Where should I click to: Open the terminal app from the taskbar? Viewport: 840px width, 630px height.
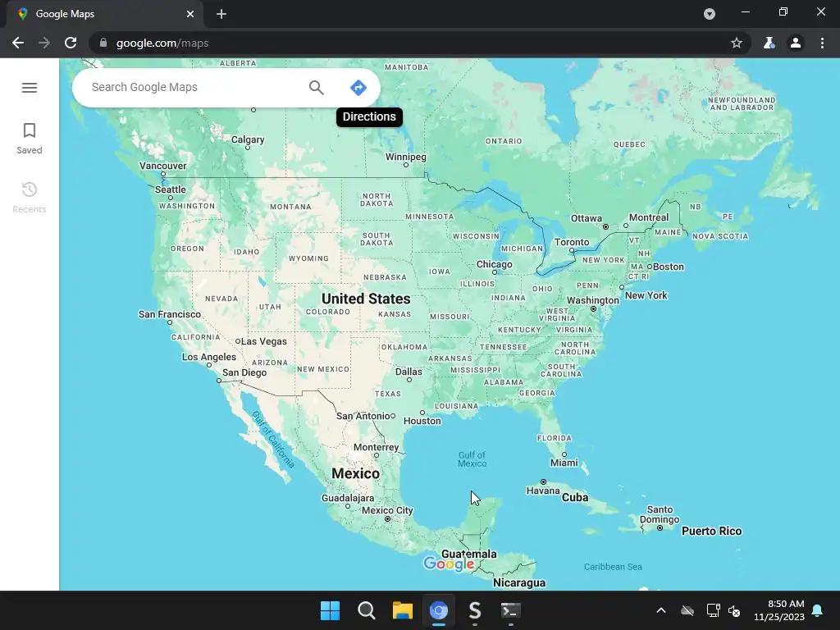pos(510,610)
